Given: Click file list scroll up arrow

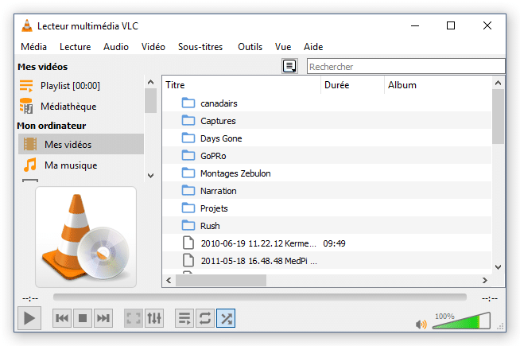Looking at the screenshot, I should (498, 83).
